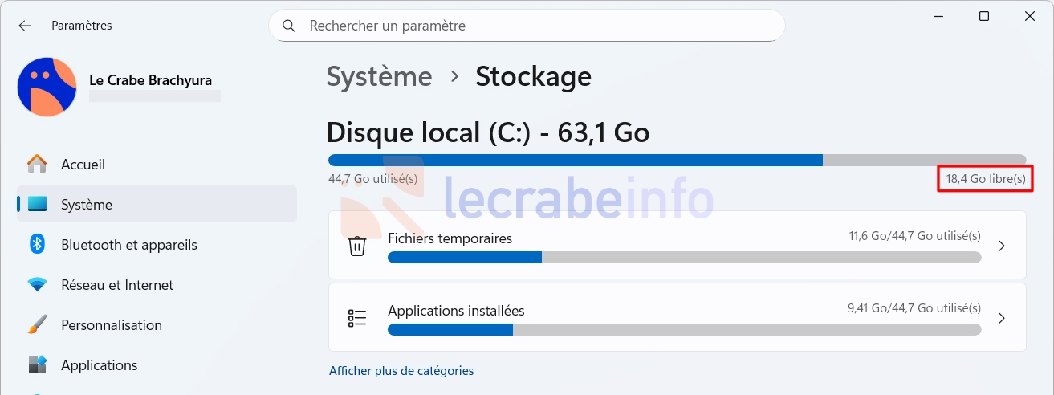Maximize the Paramètres window
Screen dimensions: 1054x395
click(x=984, y=16)
